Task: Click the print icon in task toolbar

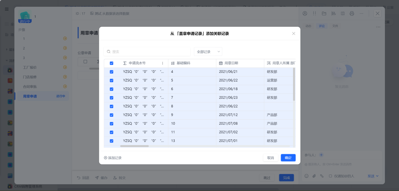Action: 352,13
